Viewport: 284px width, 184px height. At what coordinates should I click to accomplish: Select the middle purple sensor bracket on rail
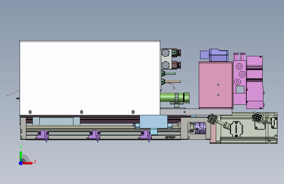[94, 135]
